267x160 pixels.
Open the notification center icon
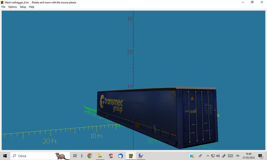pos(260,156)
